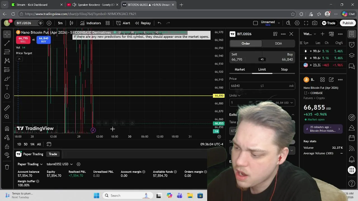This screenshot has width=358, height=201.
Task: Open the Alerts panel clock icon
Action: [352, 45]
